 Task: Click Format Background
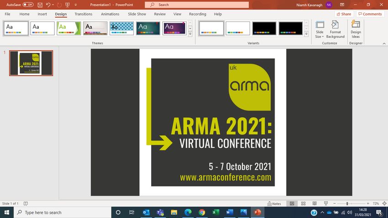pyautogui.click(x=336, y=29)
